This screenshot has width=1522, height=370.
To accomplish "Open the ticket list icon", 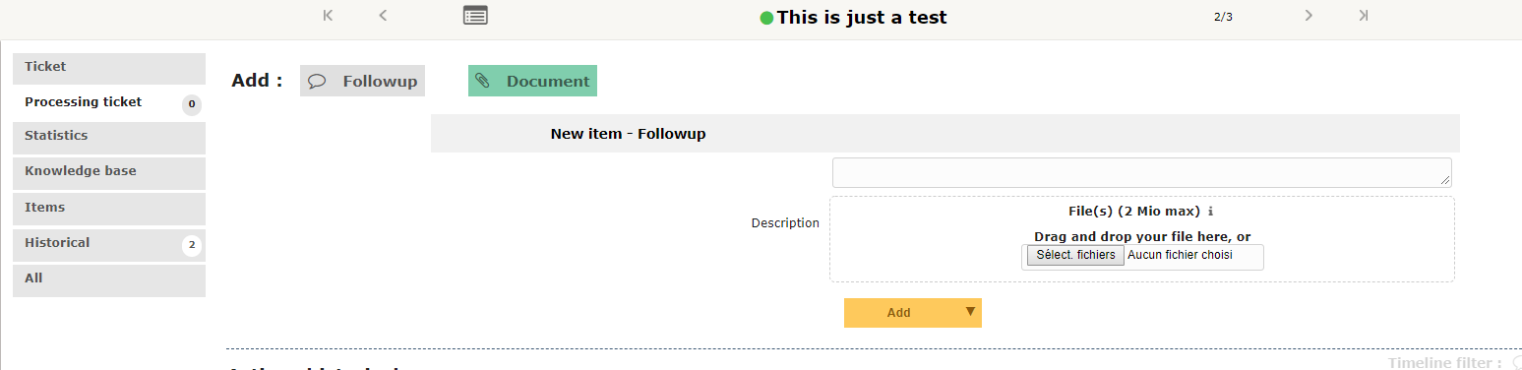I will 475,15.
